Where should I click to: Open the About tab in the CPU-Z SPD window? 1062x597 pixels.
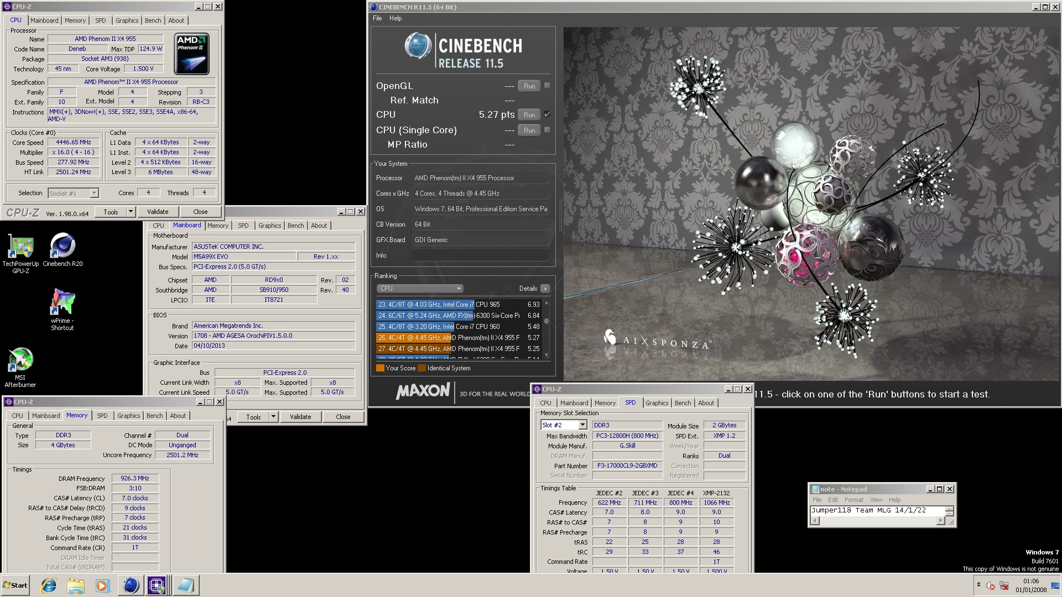(706, 403)
